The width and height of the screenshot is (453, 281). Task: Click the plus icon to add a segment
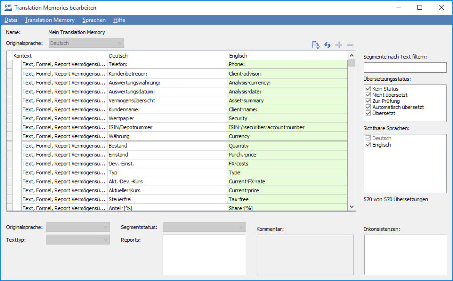pyautogui.click(x=339, y=45)
